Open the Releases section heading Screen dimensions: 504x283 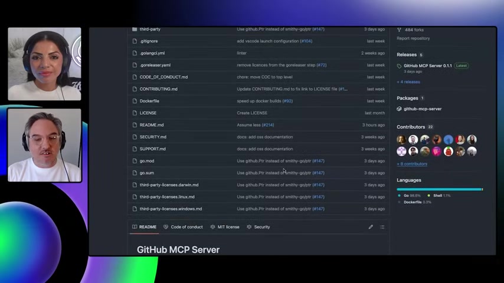pos(407,55)
